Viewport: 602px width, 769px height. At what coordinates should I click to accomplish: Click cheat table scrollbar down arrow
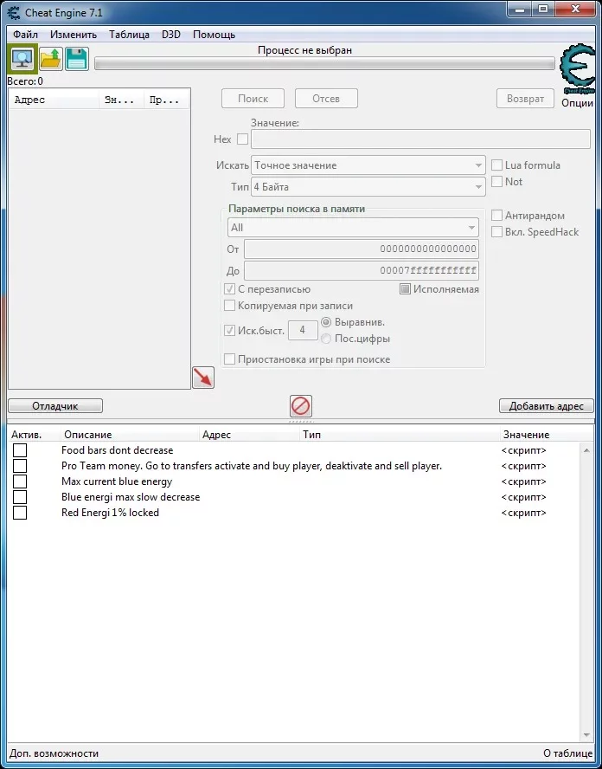coord(586,734)
